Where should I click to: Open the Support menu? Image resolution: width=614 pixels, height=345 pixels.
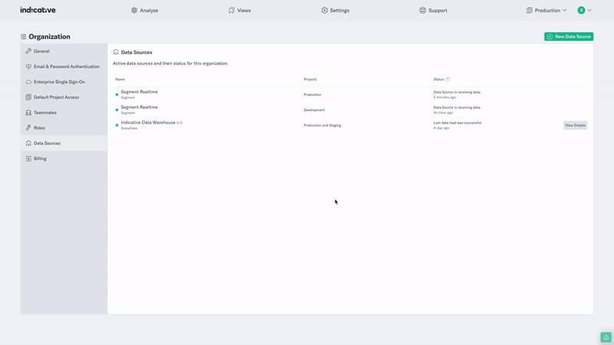pos(433,11)
